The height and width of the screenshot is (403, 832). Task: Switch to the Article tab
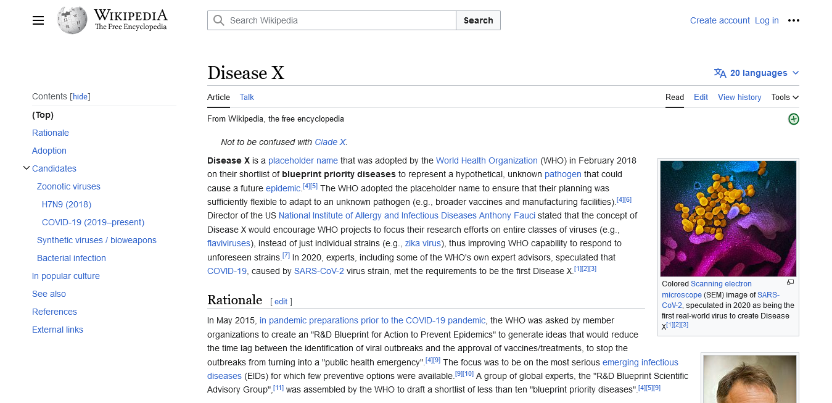pos(218,97)
